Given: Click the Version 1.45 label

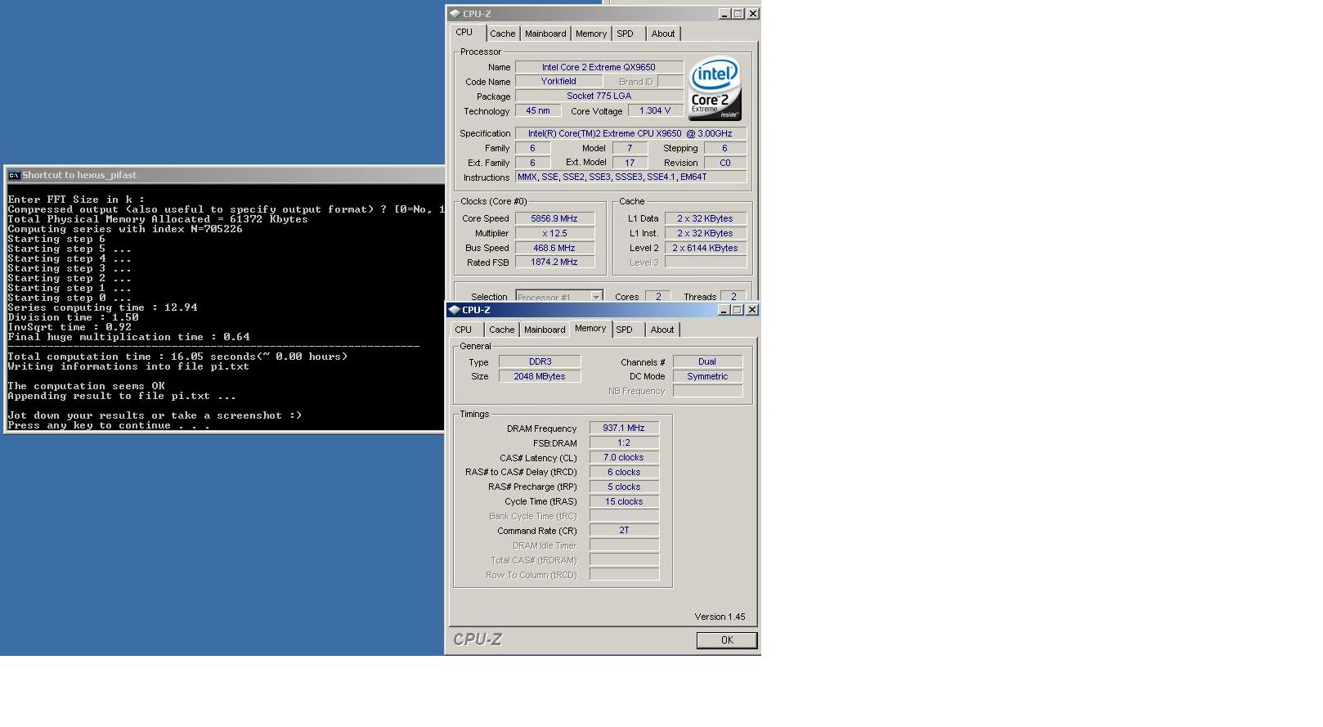Looking at the screenshot, I should [x=720, y=617].
